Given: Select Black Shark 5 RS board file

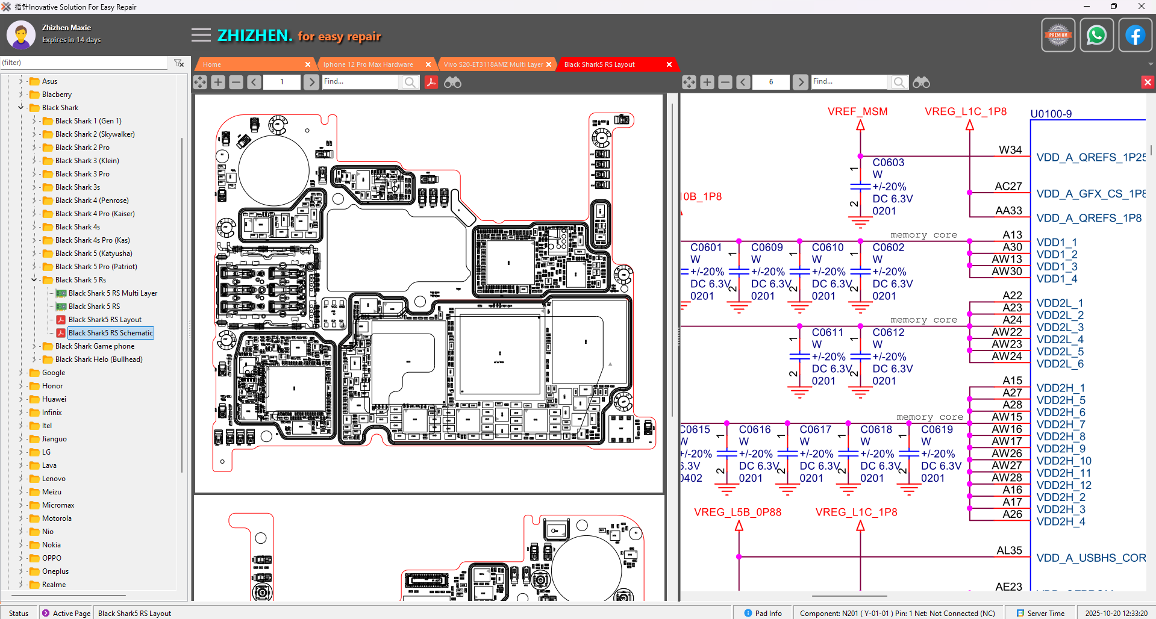Looking at the screenshot, I should tap(94, 306).
